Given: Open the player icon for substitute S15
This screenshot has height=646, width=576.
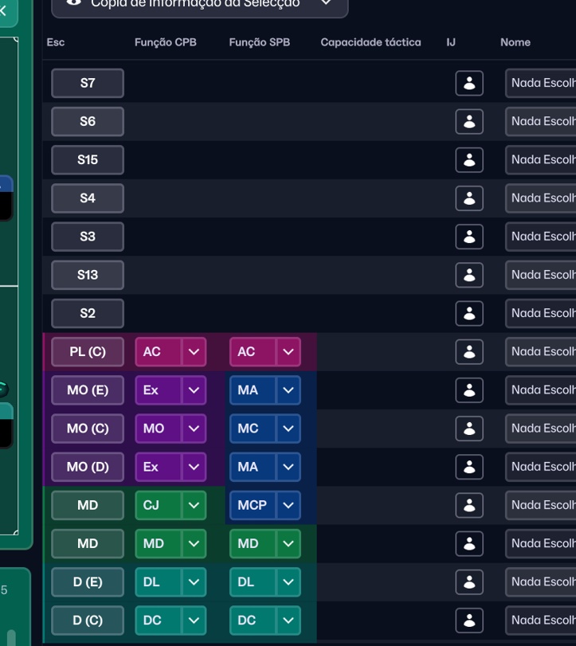Looking at the screenshot, I should tap(469, 160).
